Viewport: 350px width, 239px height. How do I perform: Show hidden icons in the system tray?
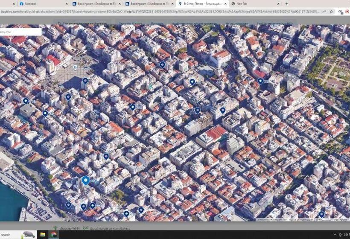[334, 235]
